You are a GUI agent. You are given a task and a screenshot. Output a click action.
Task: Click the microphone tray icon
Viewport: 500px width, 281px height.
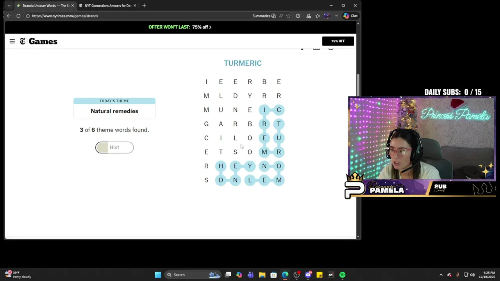click(x=457, y=275)
